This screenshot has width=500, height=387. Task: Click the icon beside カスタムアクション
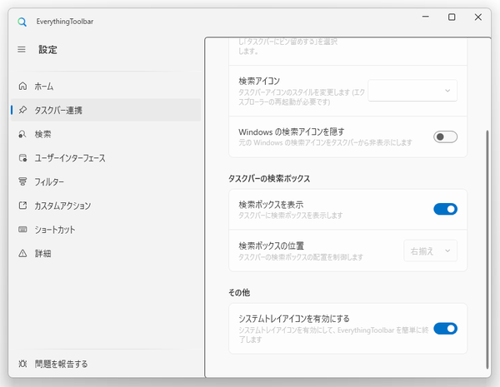click(22, 206)
